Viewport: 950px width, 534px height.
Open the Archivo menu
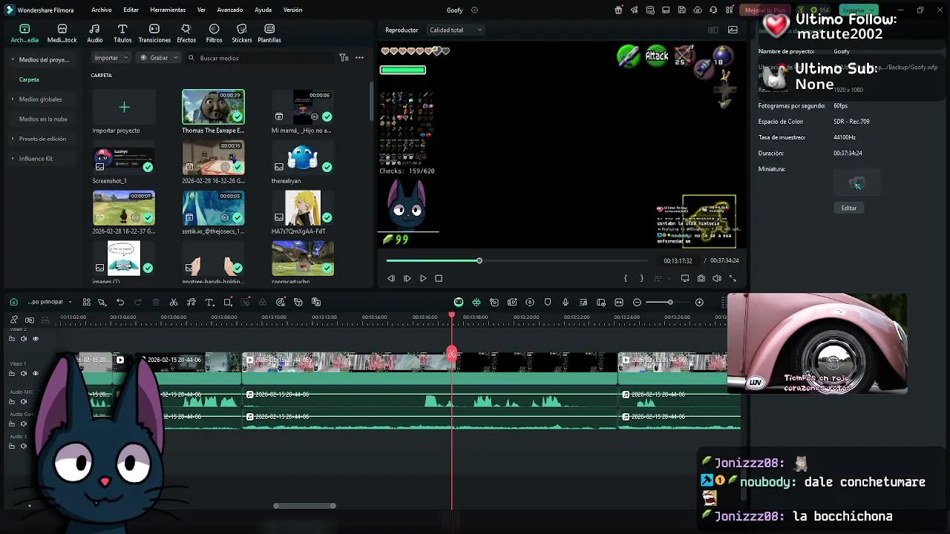102,10
